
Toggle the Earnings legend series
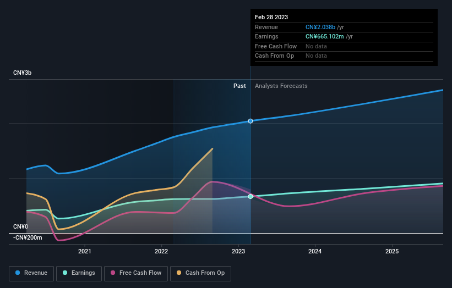79,273
